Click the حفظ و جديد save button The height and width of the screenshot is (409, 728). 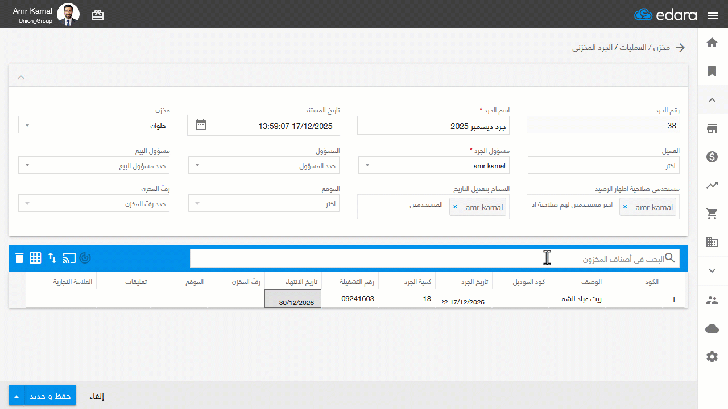49,396
